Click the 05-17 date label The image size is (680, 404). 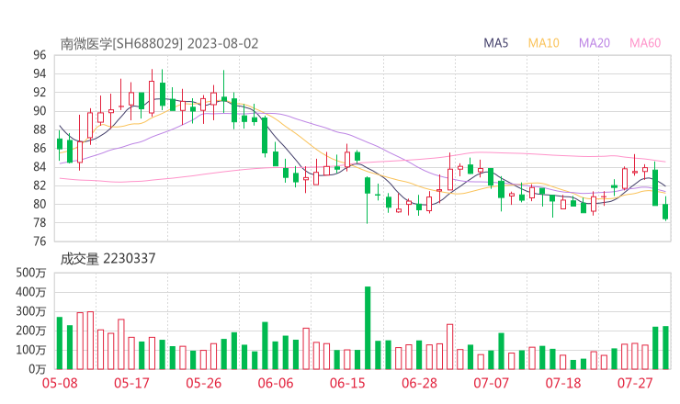coord(131,383)
